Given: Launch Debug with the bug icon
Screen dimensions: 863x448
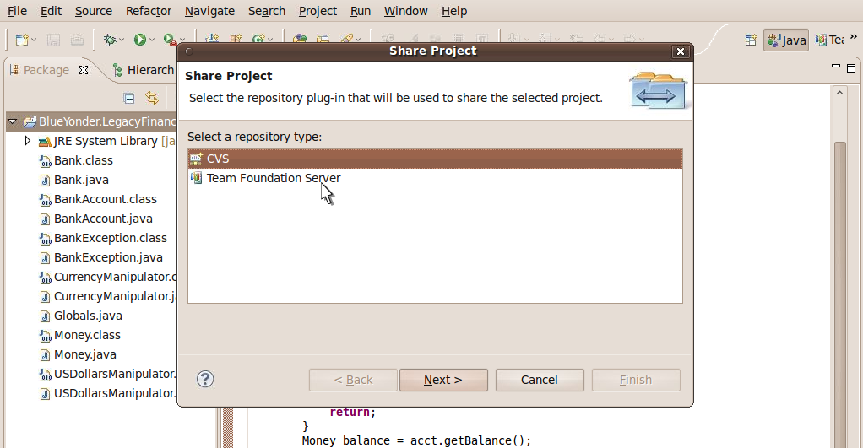Looking at the screenshot, I should click(110, 40).
